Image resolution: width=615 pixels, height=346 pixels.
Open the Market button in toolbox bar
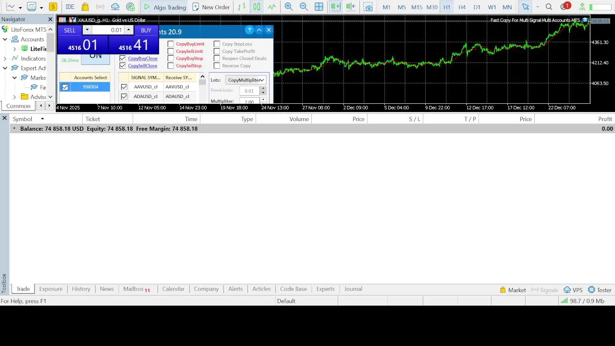click(x=513, y=290)
